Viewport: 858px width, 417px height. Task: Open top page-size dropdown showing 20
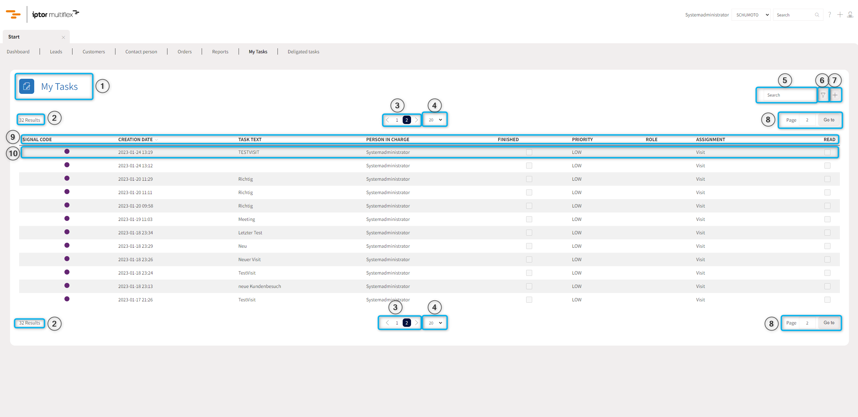click(x=435, y=120)
